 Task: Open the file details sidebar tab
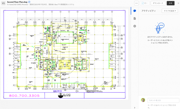(135, 19)
